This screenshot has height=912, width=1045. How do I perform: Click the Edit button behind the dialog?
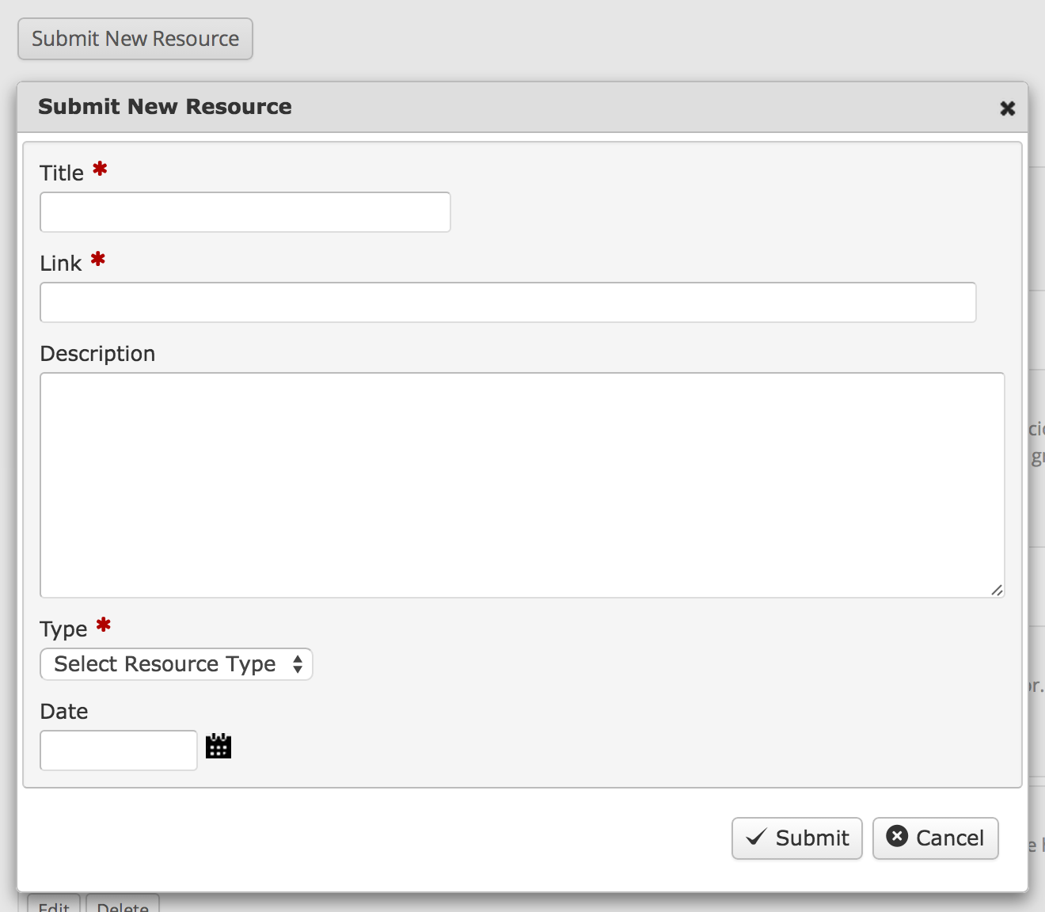54,904
